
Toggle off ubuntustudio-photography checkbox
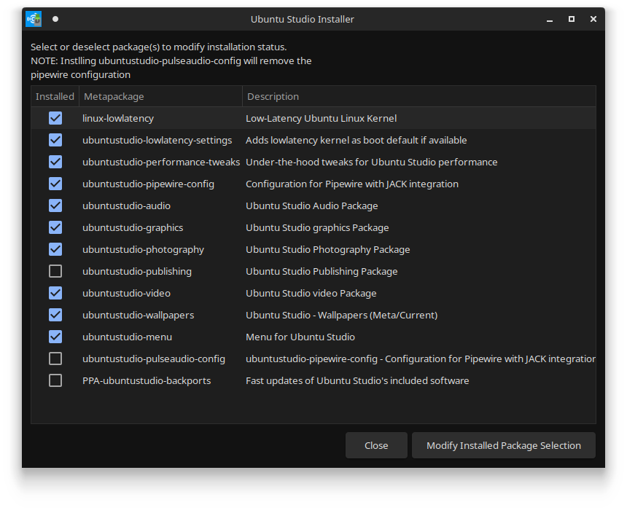[x=55, y=249]
